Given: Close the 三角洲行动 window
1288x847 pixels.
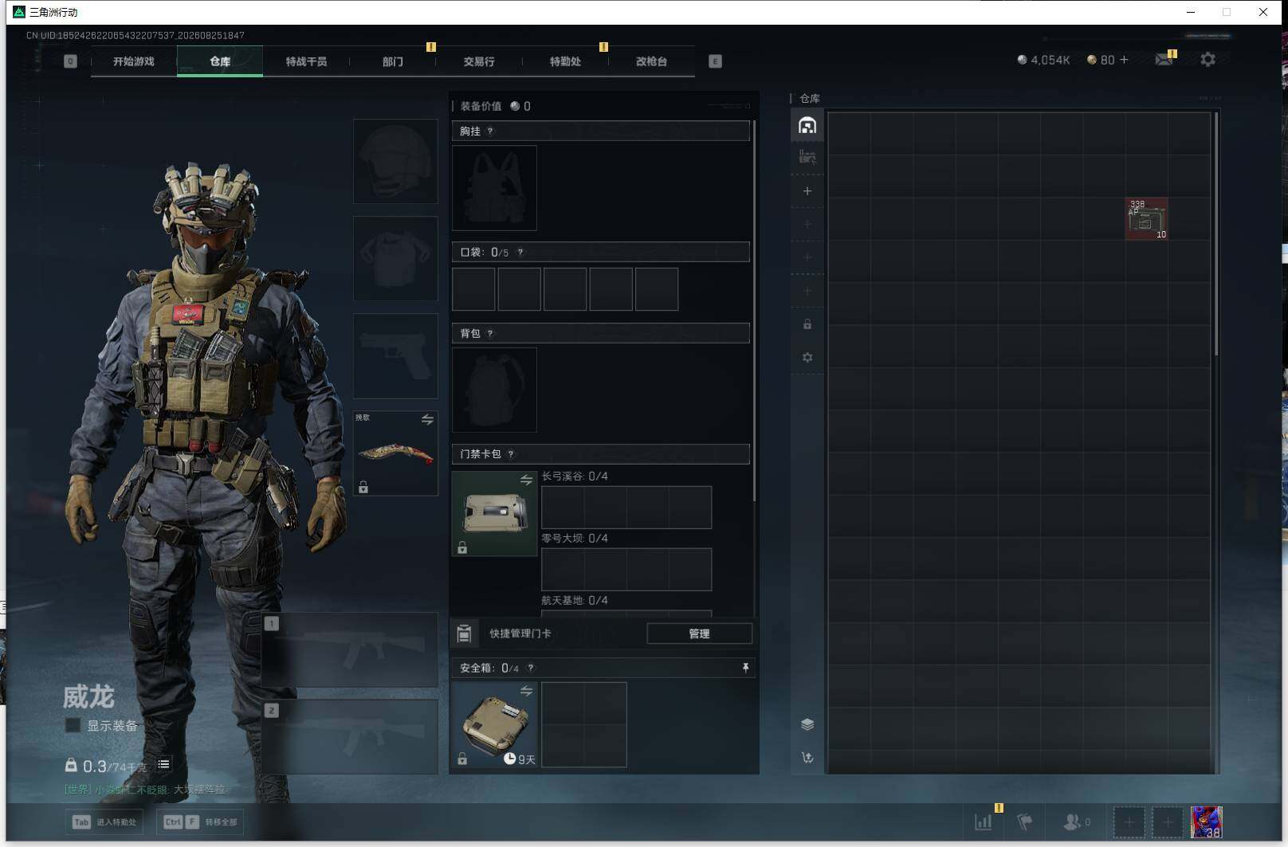Looking at the screenshot, I should click(1263, 12).
